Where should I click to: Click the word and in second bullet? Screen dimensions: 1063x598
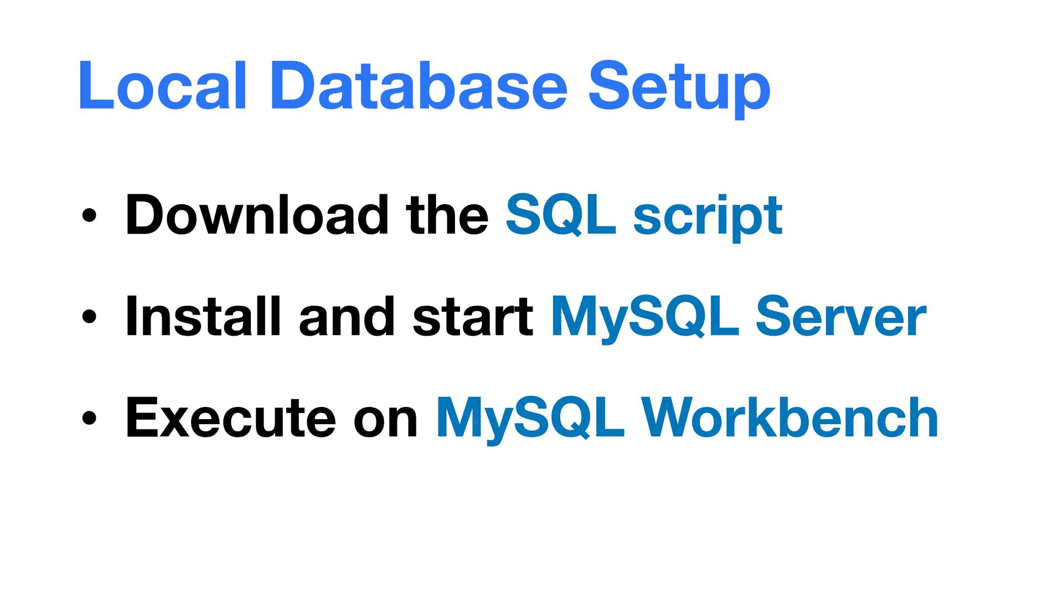pos(347,316)
